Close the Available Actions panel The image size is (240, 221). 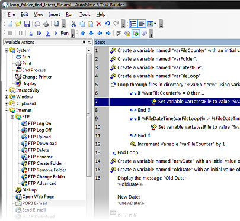pos(89,42)
